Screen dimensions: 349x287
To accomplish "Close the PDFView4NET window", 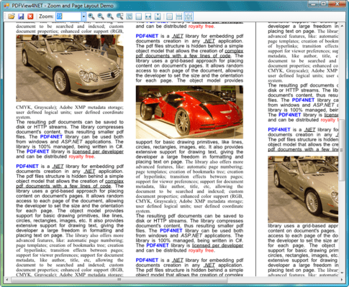I will pos(337,4).
